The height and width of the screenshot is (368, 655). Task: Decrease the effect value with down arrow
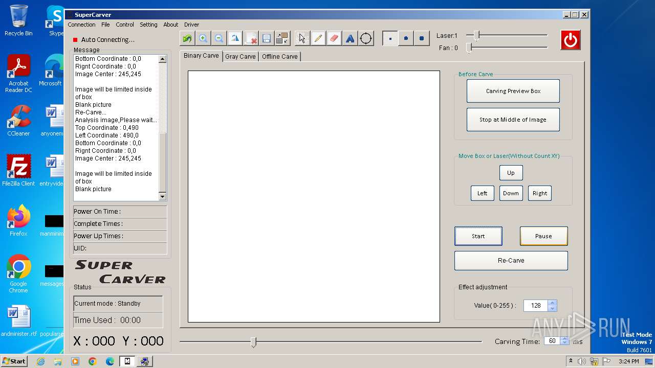point(552,309)
